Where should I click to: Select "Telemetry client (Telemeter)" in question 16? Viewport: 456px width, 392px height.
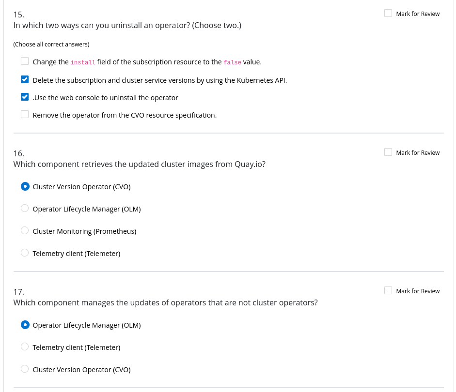[x=25, y=253]
